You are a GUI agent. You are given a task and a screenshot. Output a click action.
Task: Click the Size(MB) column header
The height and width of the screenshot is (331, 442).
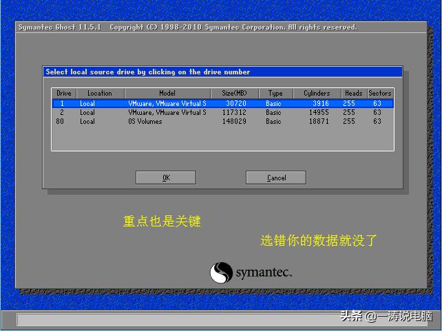coord(234,93)
